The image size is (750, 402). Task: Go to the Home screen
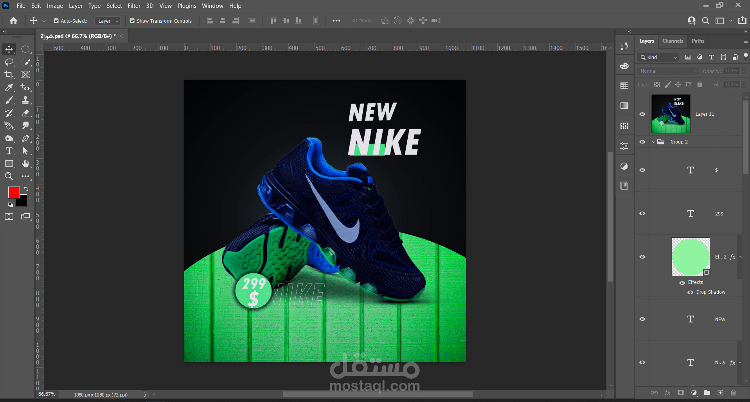[14, 21]
